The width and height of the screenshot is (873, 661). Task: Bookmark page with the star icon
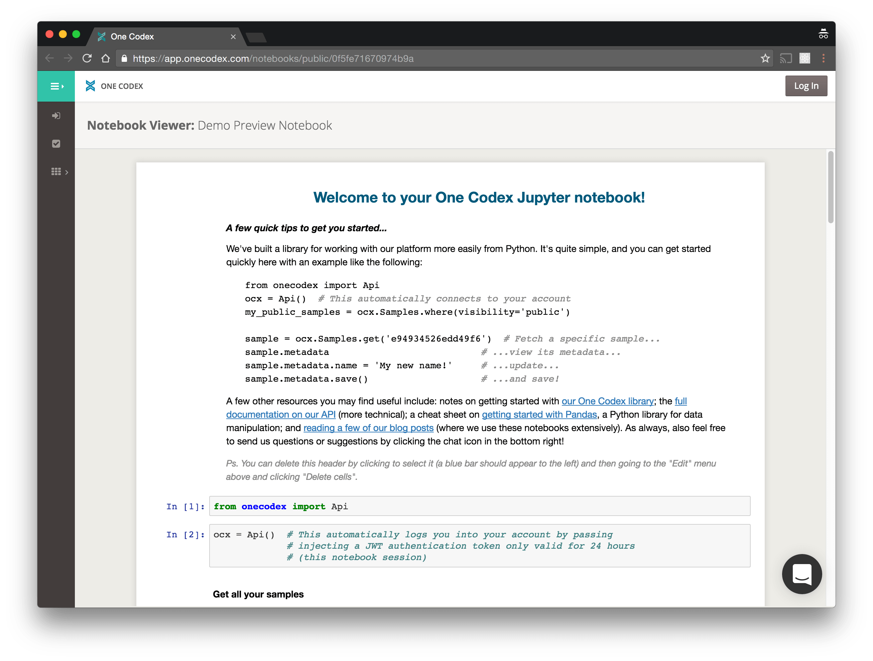765,58
